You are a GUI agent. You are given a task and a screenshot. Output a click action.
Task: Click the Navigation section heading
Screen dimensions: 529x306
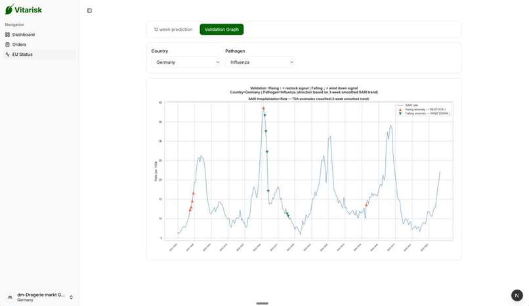(14, 25)
